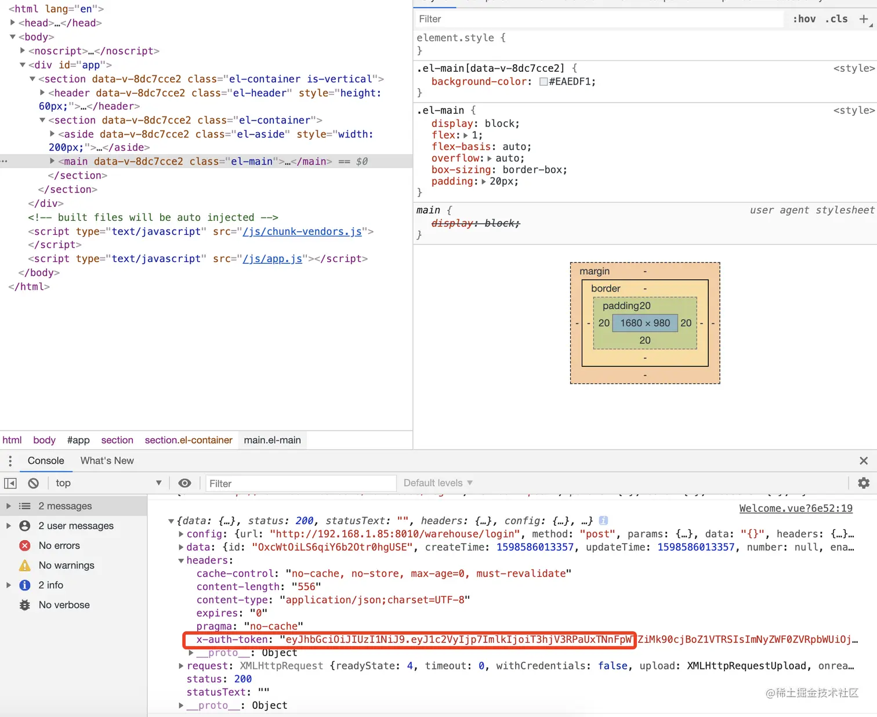
Task: Click the 1680 × 980 content box
Action: pyautogui.click(x=645, y=323)
